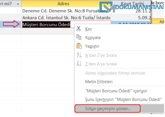Select the 'Ankara Cd. İstanbul Sk. No:6' cell

[x=66, y=18]
